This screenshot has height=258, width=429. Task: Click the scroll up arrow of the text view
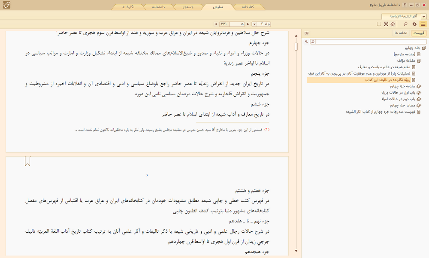[296, 36]
